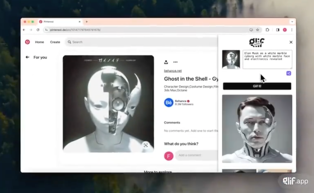314x193 pixels.
Task: Click the glif logo in side panel
Action: click(257, 42)
